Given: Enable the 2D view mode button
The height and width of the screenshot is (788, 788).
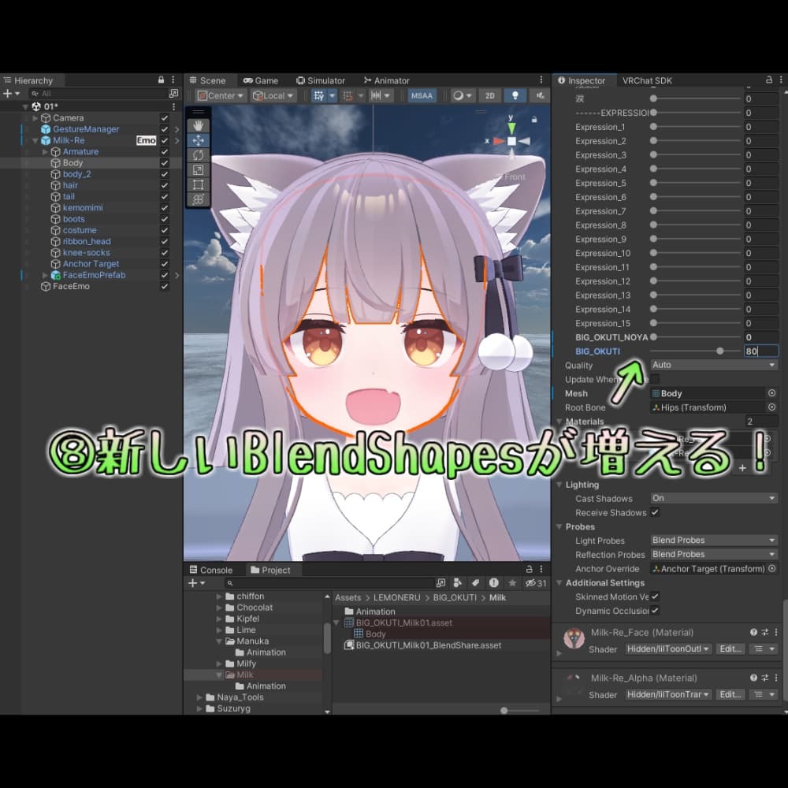Looking at the screenshot, I should click(x=489, y=95).
